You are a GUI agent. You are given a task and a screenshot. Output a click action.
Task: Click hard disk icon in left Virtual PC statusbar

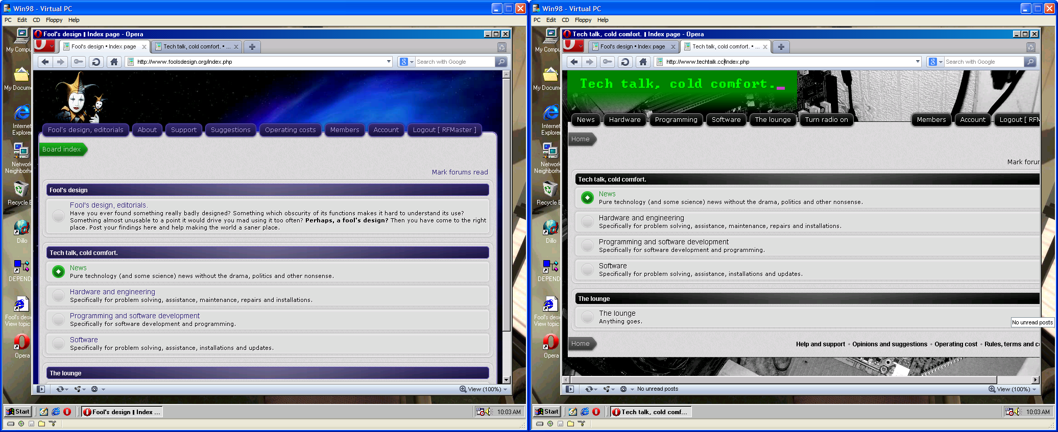click(11, 424)
